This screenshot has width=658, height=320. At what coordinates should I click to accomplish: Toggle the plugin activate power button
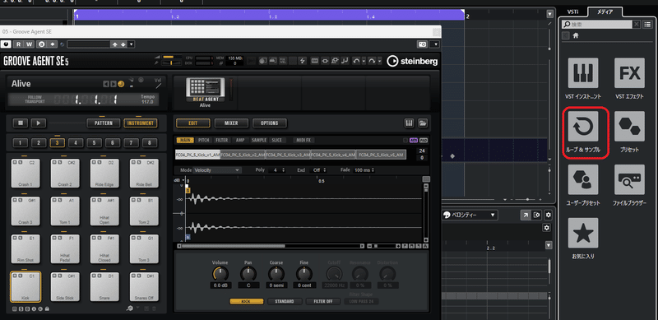(7, 44)
